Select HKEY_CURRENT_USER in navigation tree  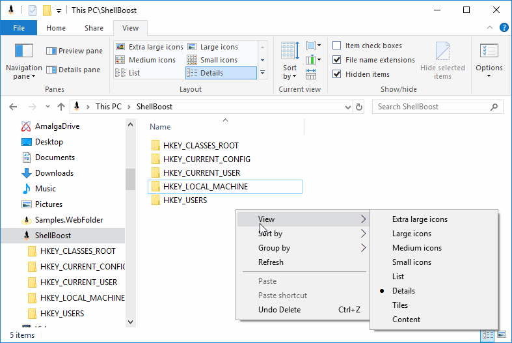pos(72,282)
